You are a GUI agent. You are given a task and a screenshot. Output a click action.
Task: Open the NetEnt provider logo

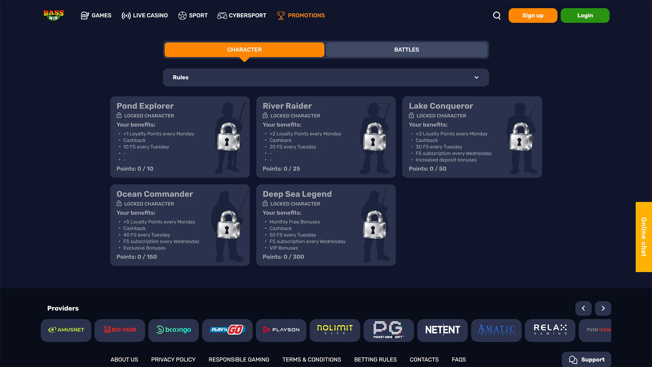(442, 330)
